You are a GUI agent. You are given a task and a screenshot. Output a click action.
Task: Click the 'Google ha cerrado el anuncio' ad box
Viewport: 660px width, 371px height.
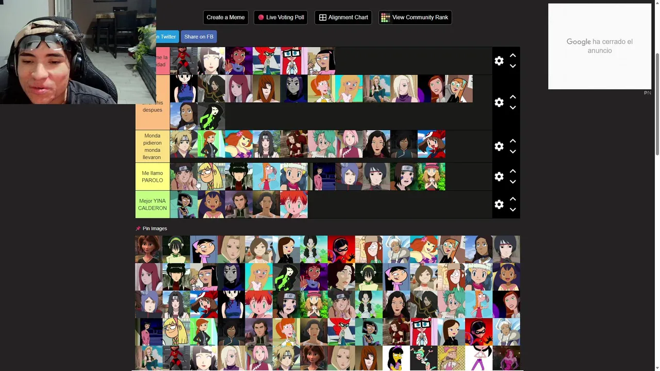[600, 46]
